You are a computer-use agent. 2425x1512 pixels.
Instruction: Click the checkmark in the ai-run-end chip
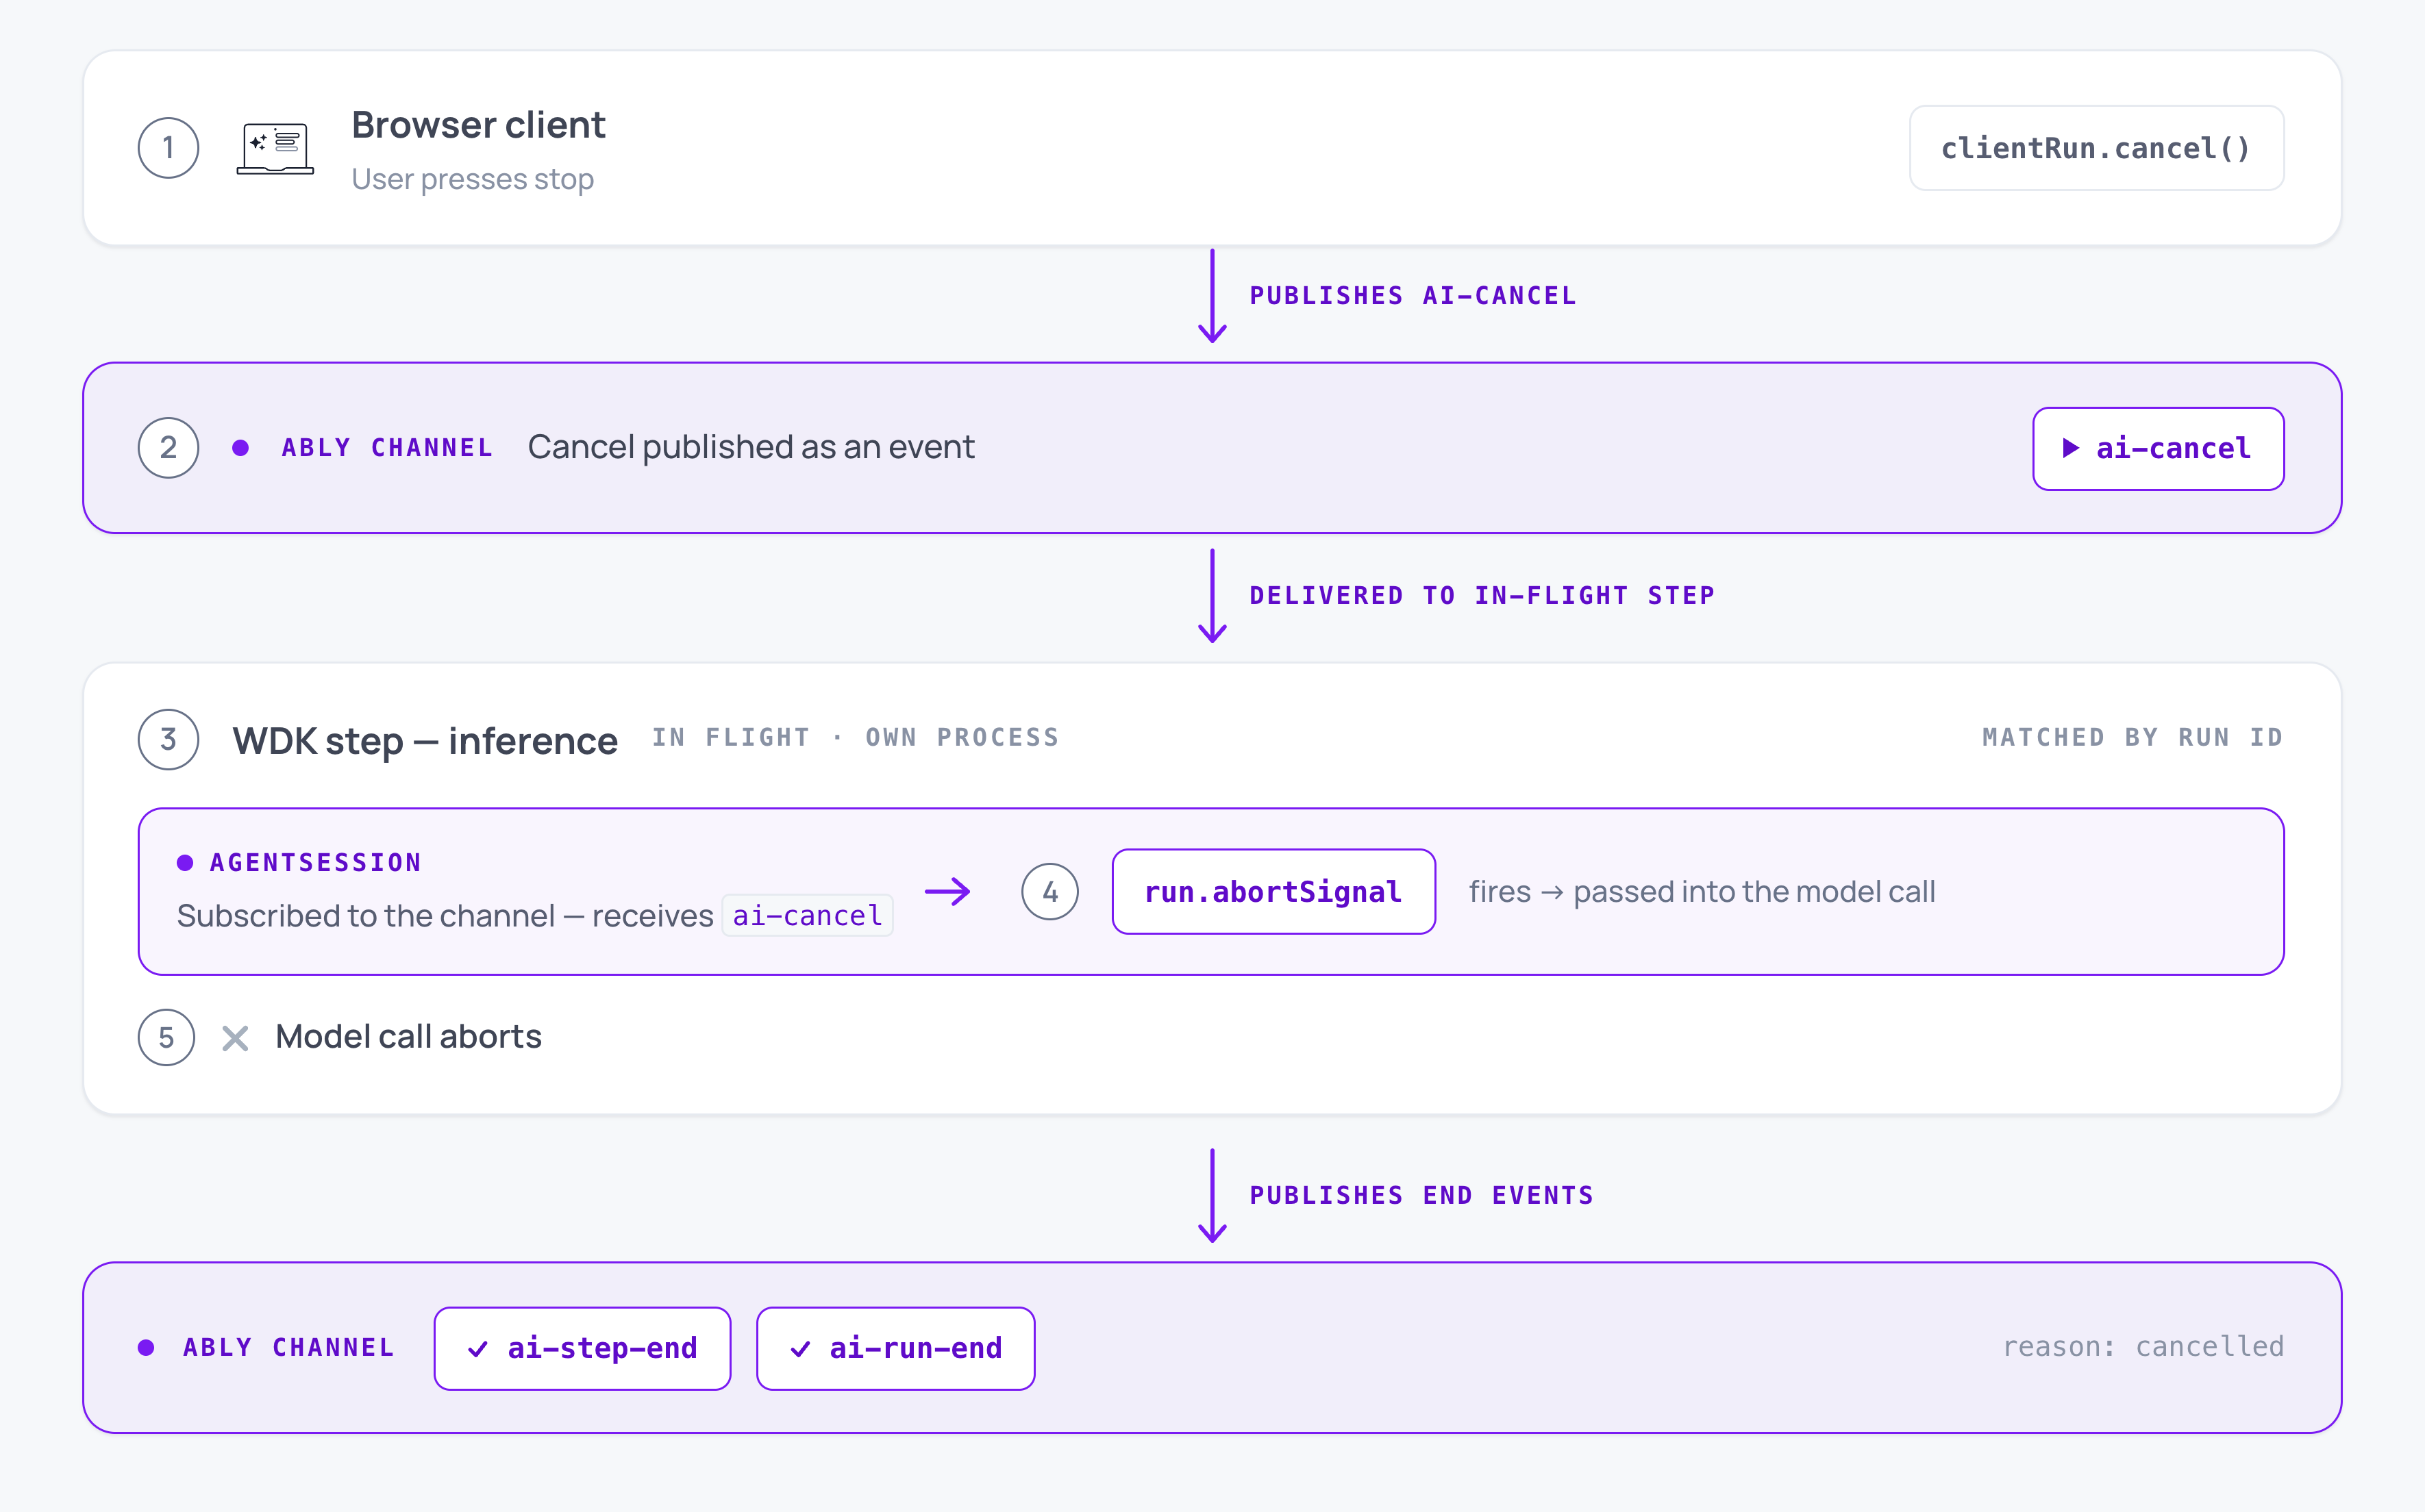pos(800,1349)
